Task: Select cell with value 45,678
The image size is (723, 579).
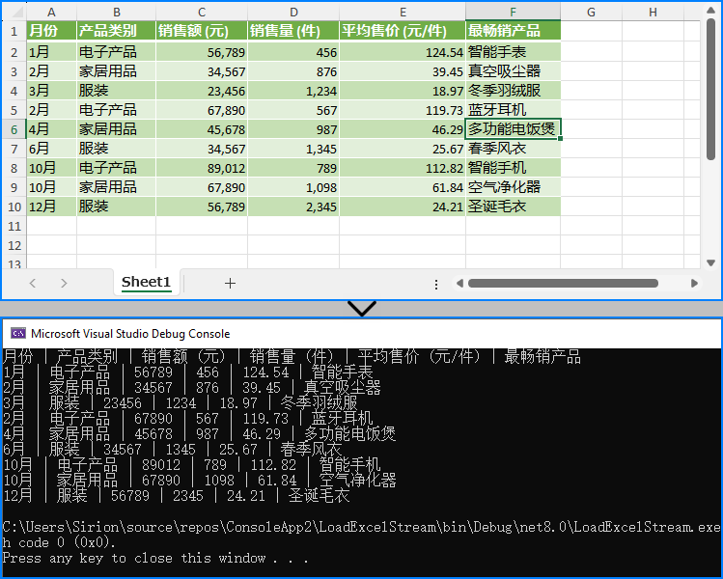Action: tap(202, 129)
